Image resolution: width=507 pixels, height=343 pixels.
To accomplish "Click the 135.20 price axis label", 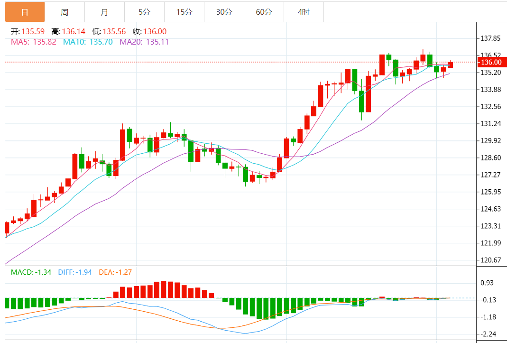I will 490,73.
